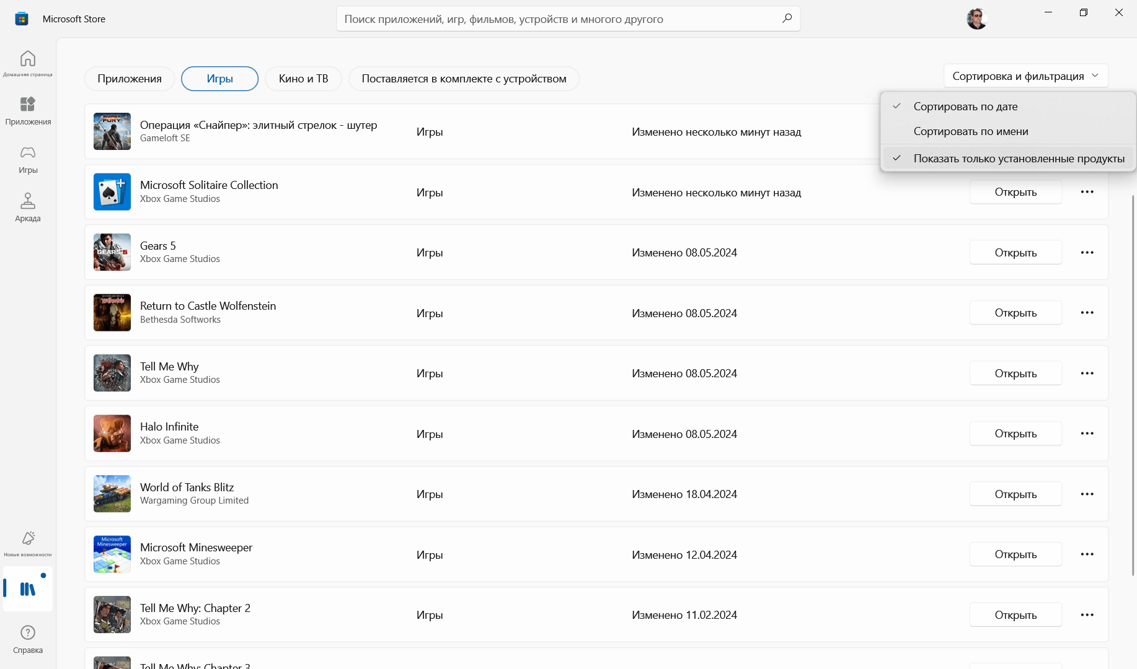Open more options for Microsoft Solitaire Collection

(1087, 192)
